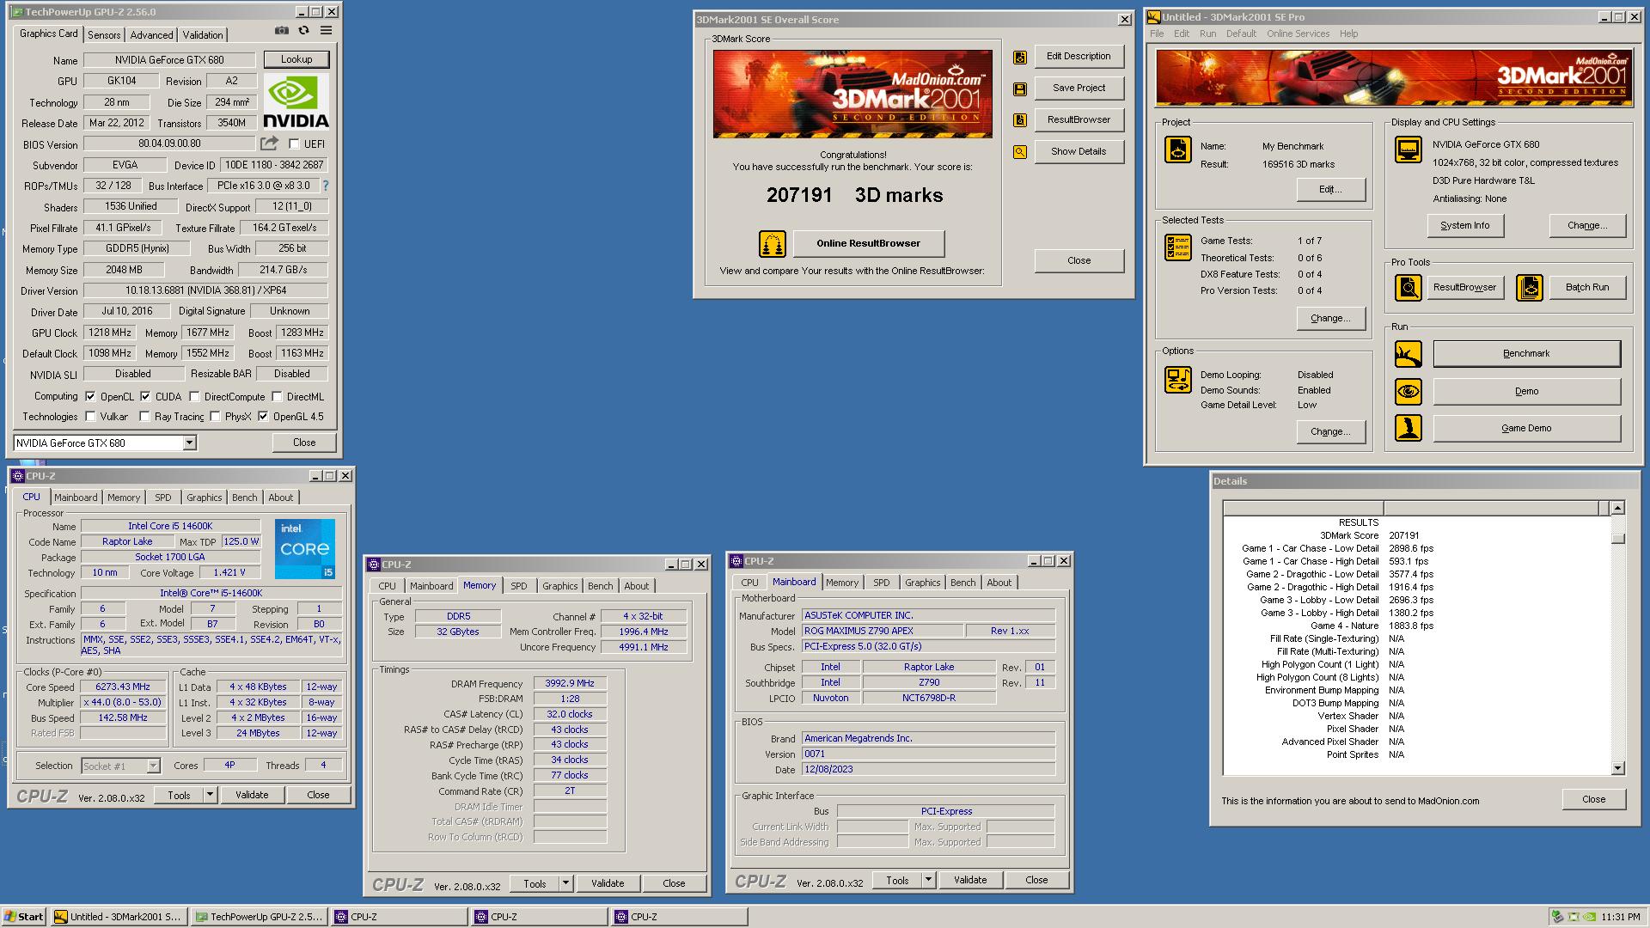Click Show Details button
This screenshot has width=1650, height=928.
1079,151
